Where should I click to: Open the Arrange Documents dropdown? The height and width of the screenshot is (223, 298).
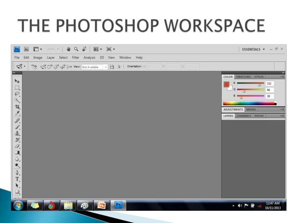[x=98, y=49]
